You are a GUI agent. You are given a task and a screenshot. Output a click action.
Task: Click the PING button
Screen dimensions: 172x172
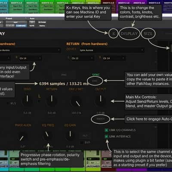pos(64,75)
